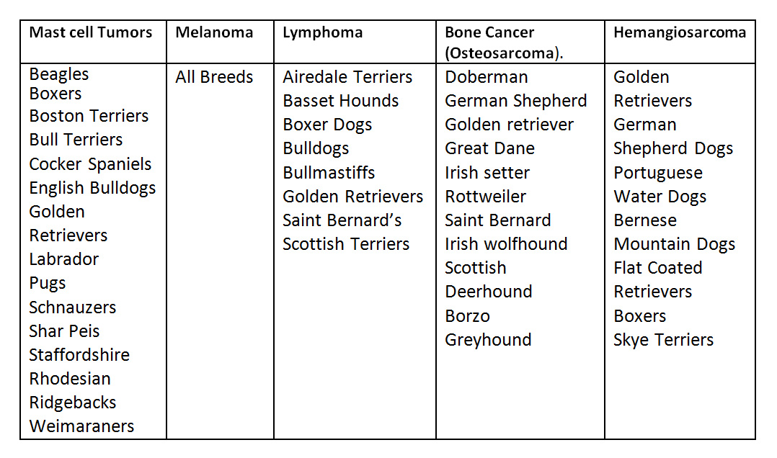Click the Lymphoma header cell
Screen dimensions: 777x458
click(x=323, y=33)
